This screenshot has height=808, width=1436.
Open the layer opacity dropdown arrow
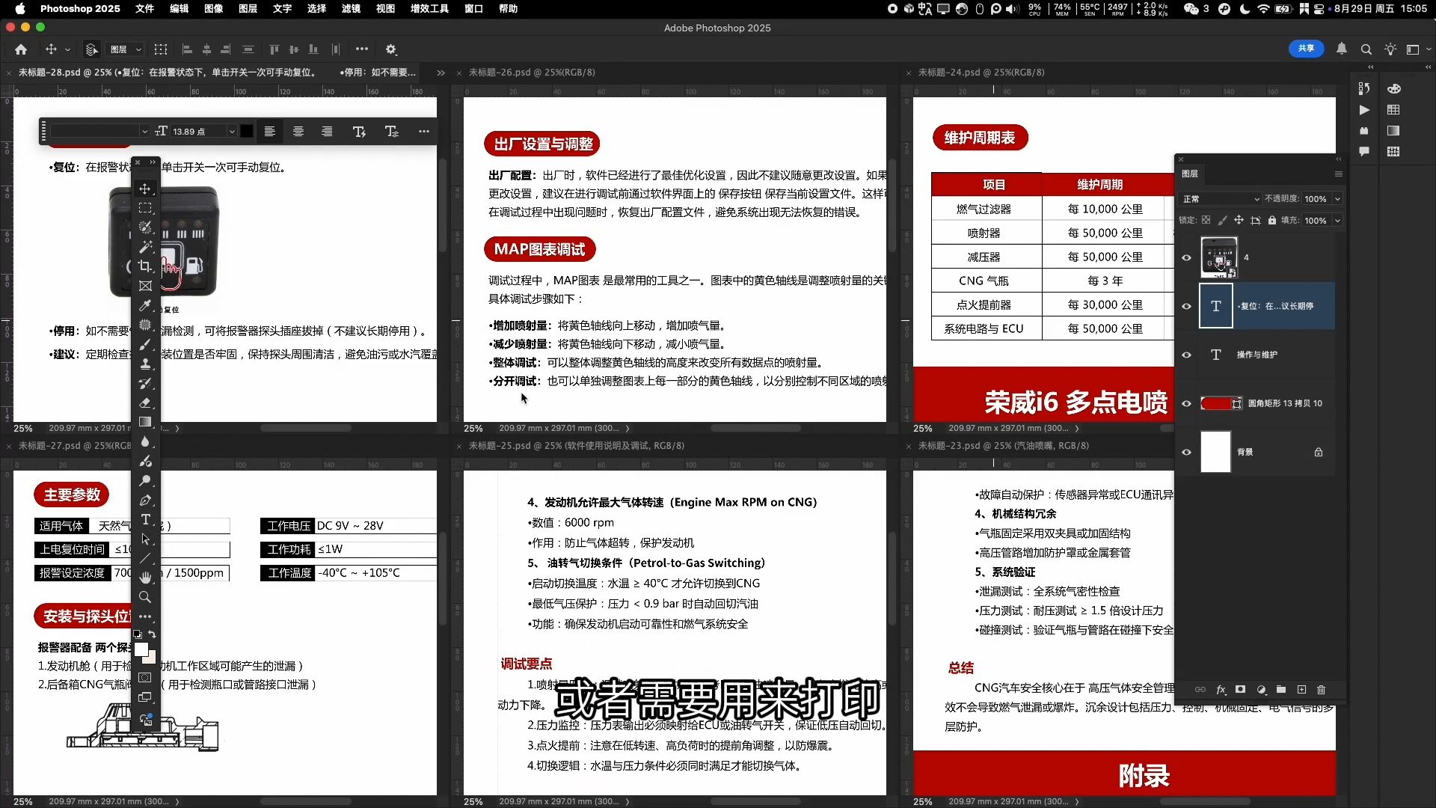(1337, 199)
